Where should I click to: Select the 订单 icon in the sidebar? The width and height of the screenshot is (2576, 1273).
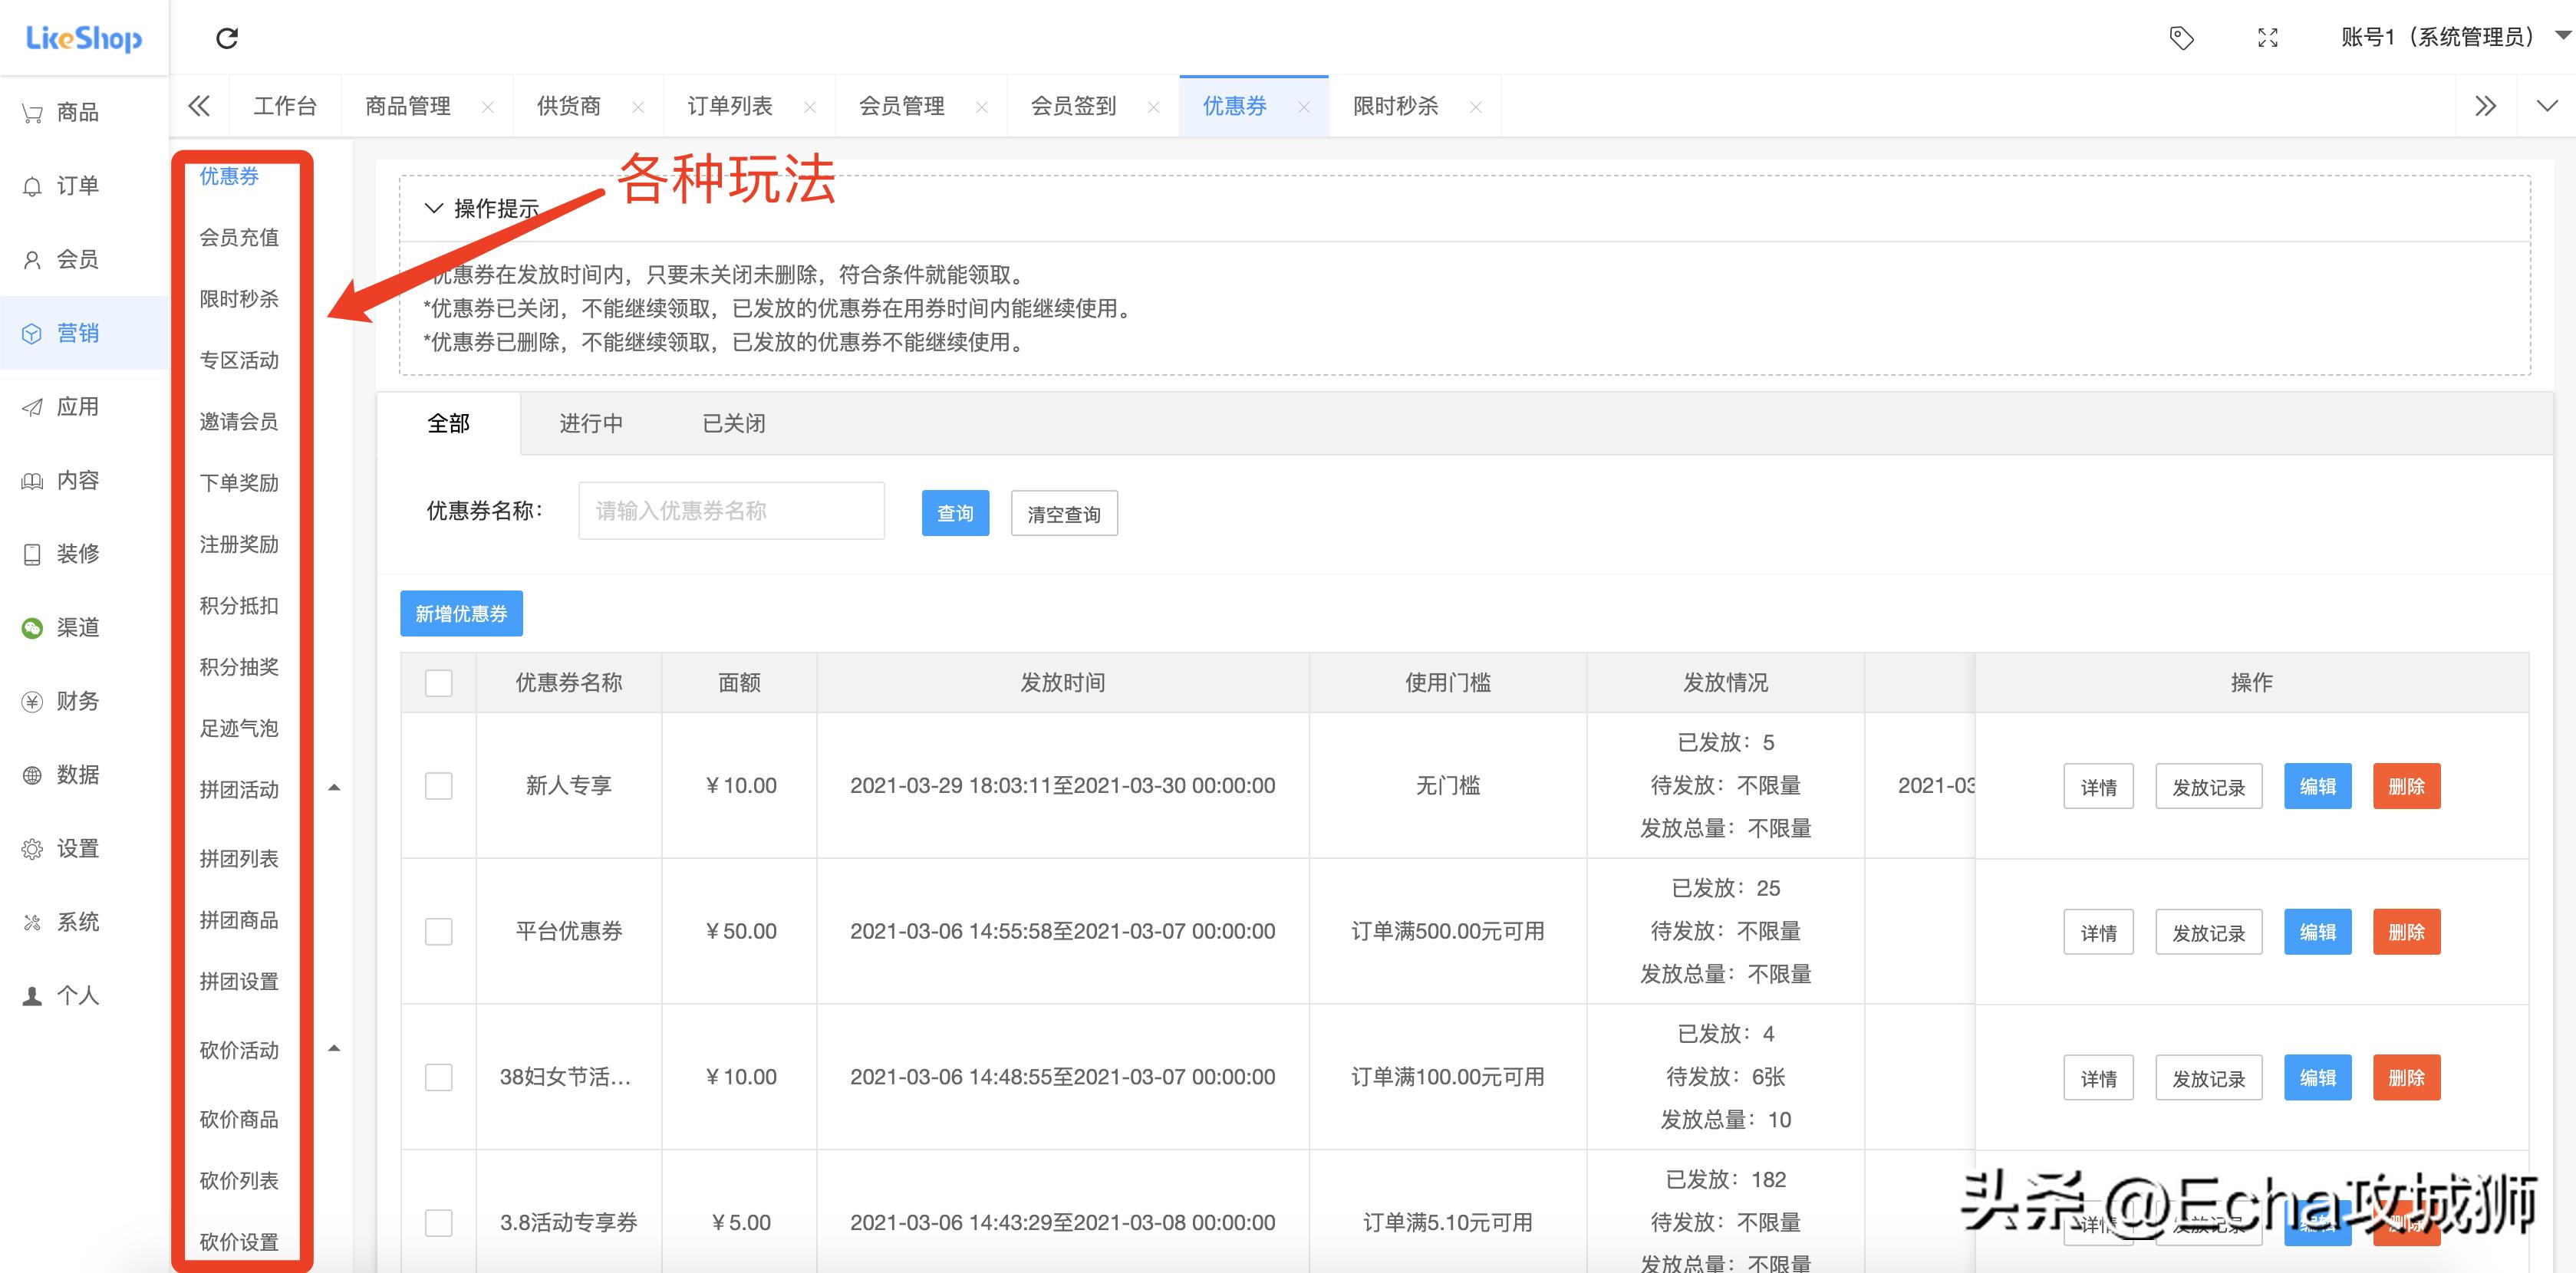62,185
